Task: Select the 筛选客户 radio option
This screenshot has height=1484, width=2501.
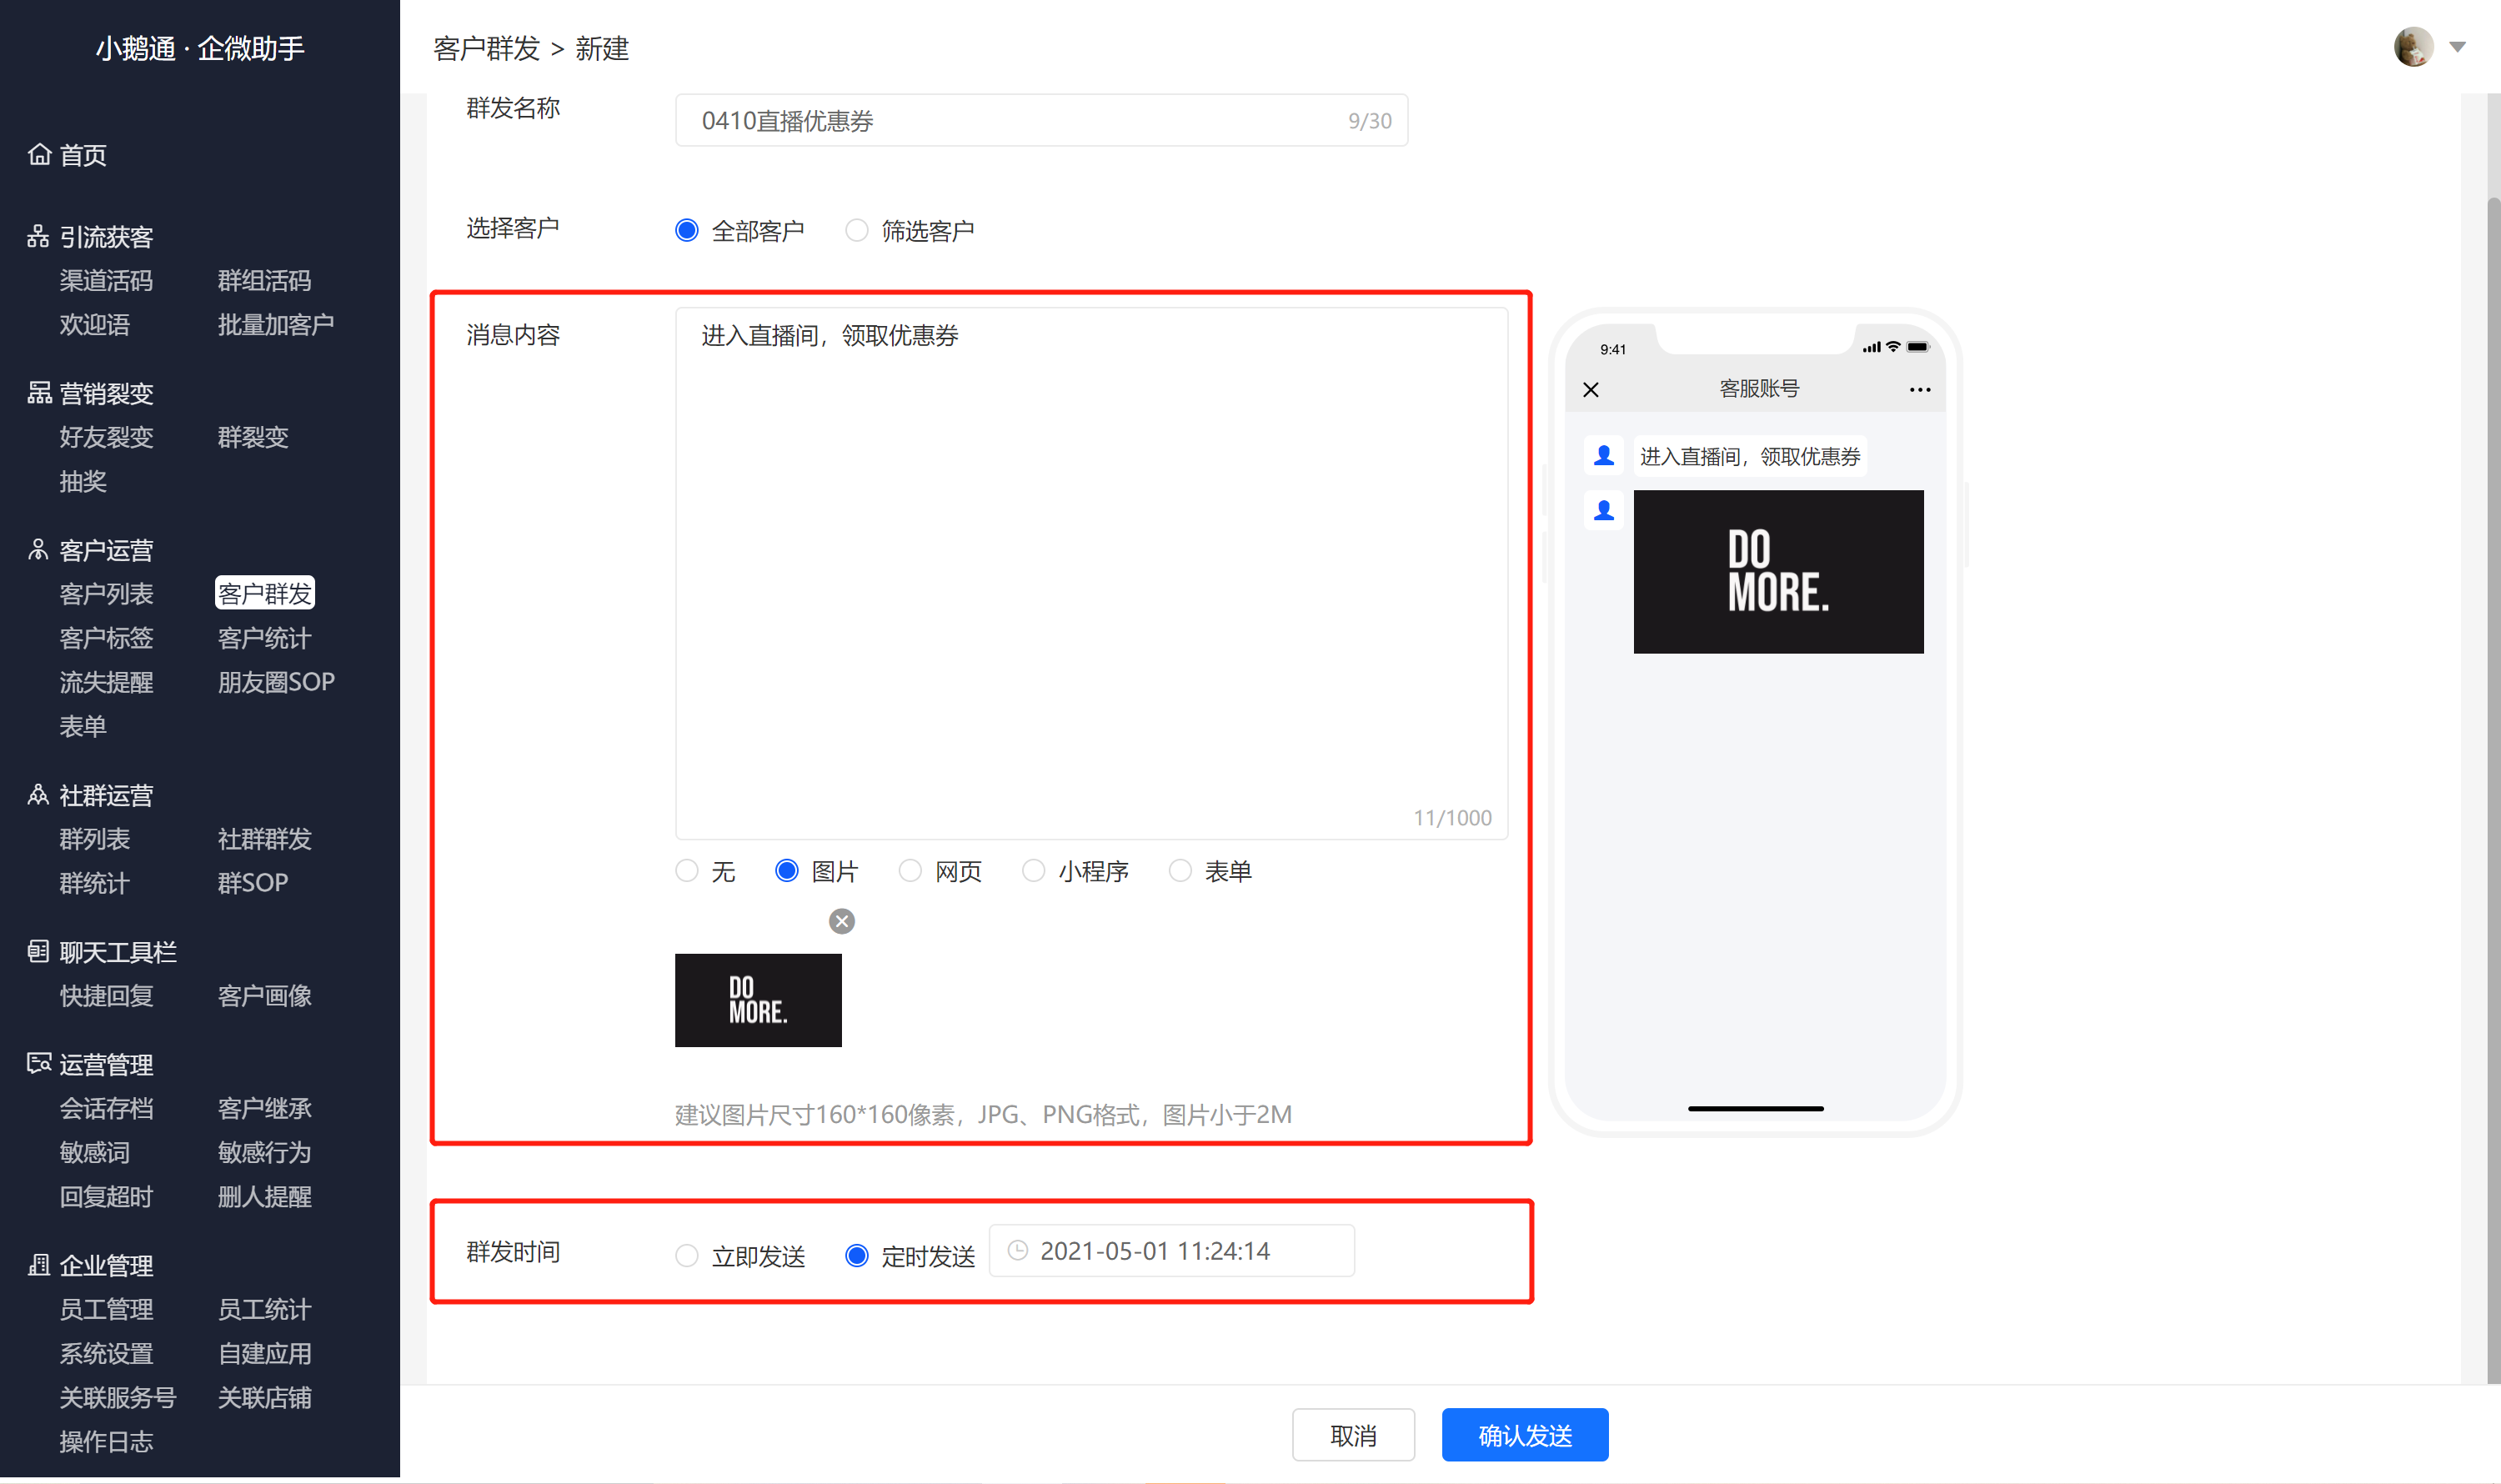Action: tap(857, 231)
